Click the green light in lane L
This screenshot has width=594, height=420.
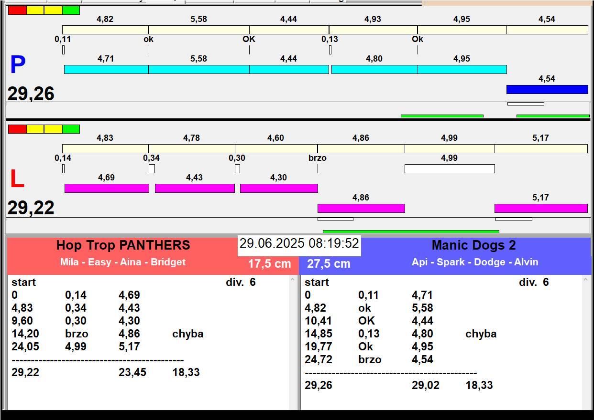(71, 129)
